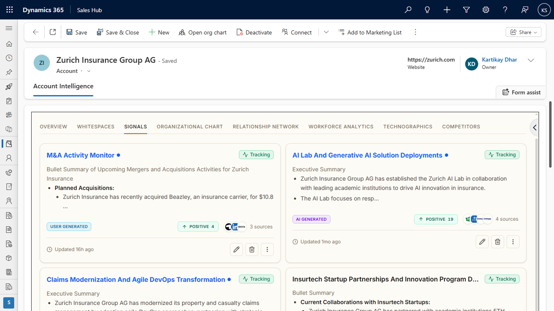The height and width of the screenshot is (311, 554).
Task: Open the Technographics tab
Action: pyautogui.click(x=408, y=127)
